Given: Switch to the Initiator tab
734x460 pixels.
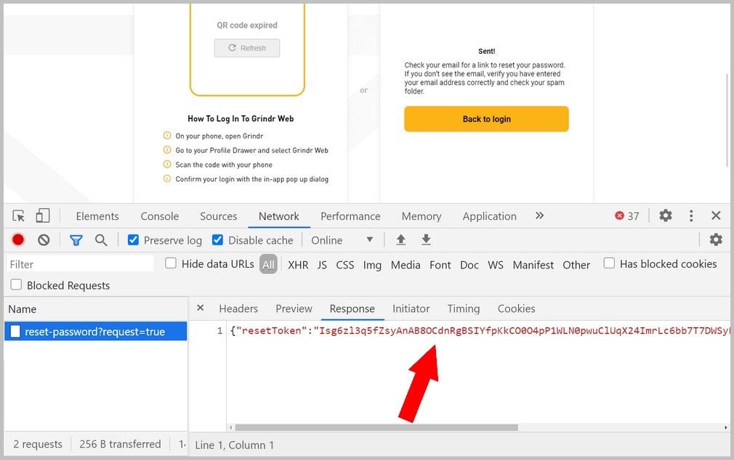Looking at the screenshot, I should click(411, 308).
